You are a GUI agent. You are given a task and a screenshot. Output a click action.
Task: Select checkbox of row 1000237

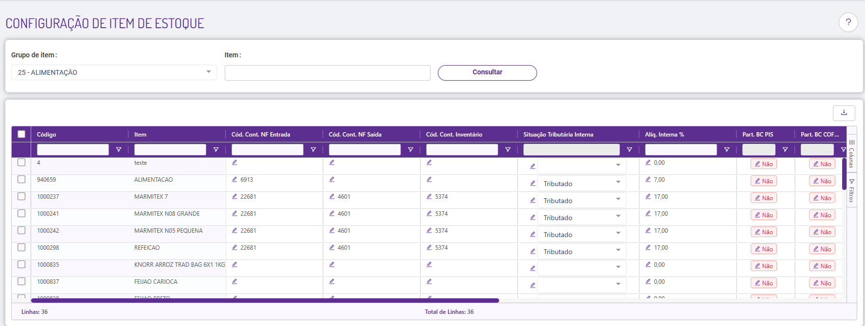pyautogui.click(x=21, y=196)
